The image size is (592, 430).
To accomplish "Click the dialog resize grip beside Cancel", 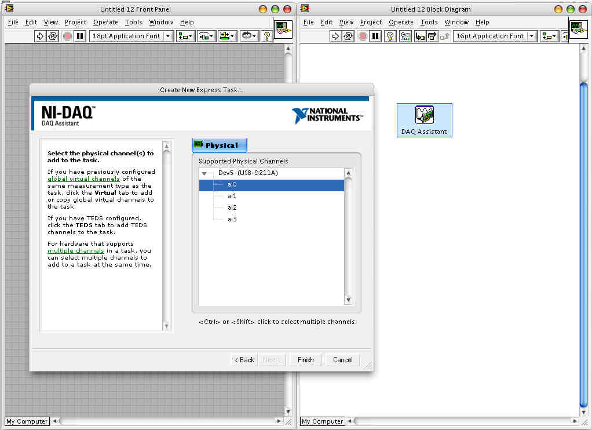I will coord(368,366).
